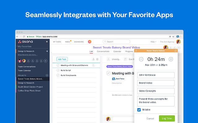Close the Asana sidebar with X
The width and height of the screenshot is (198, 123).
pos(47,42)
